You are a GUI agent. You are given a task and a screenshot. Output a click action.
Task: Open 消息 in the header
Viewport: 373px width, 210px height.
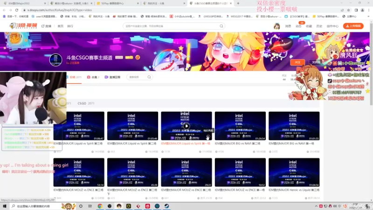[288, 26]
